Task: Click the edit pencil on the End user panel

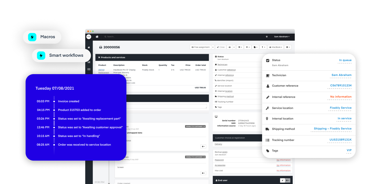Action: click(x=282, y=180)
